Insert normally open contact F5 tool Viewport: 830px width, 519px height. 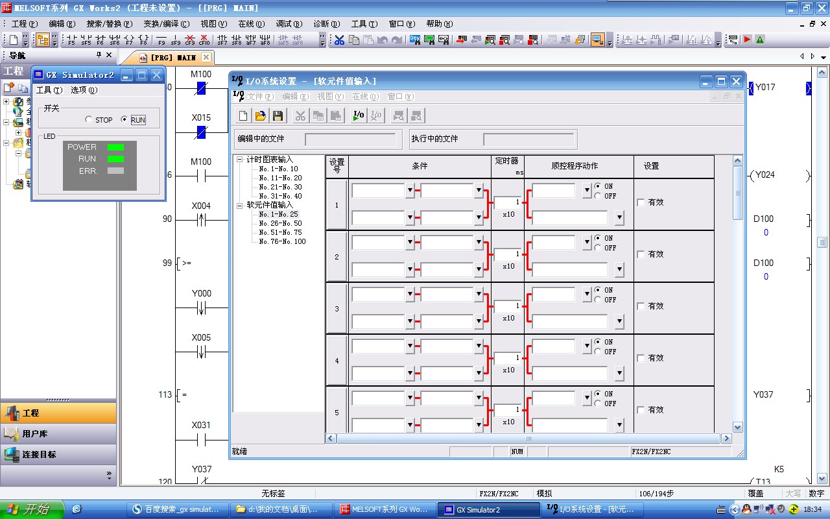(71, 40)
